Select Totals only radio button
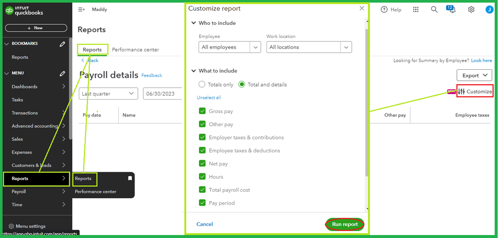 (202, 85)
